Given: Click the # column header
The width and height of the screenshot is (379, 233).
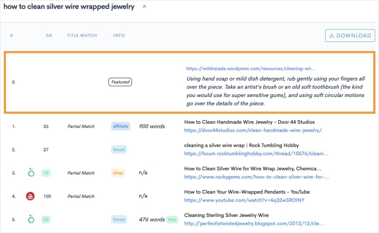Looking at the screenshot, I should point(11,35).
